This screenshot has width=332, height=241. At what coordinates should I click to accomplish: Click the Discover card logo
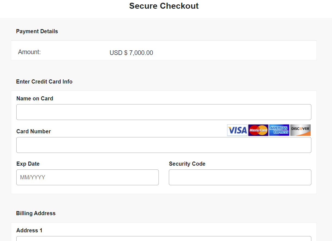300,130
